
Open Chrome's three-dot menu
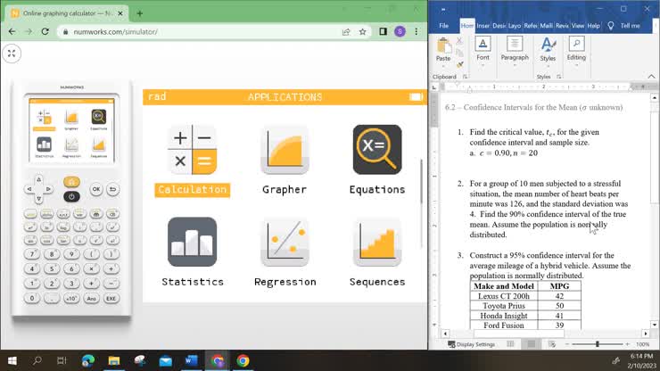[417, 31]
